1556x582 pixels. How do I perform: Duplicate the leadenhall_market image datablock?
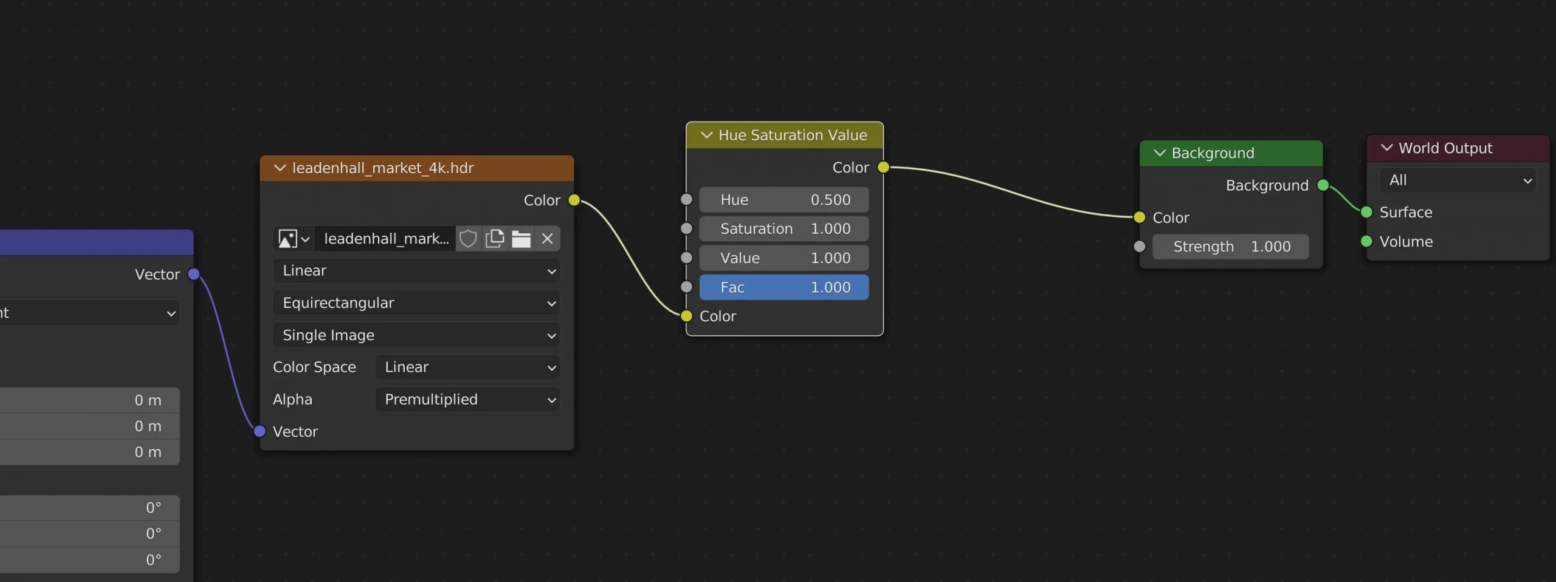[494, 239]
